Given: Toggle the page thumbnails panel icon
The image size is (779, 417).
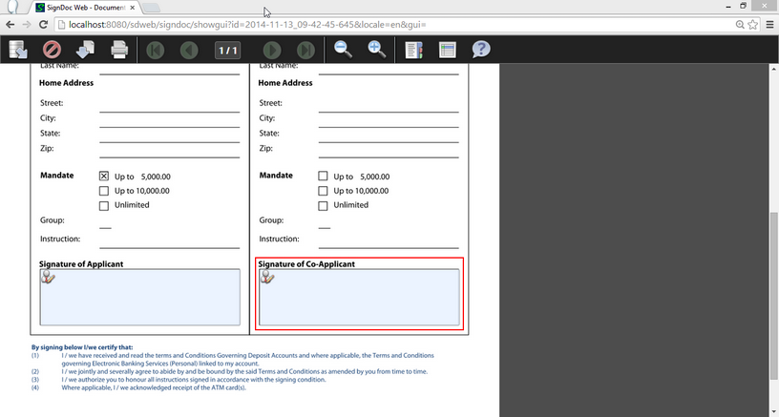Looking at the screenshot, I should coord(413,50).
